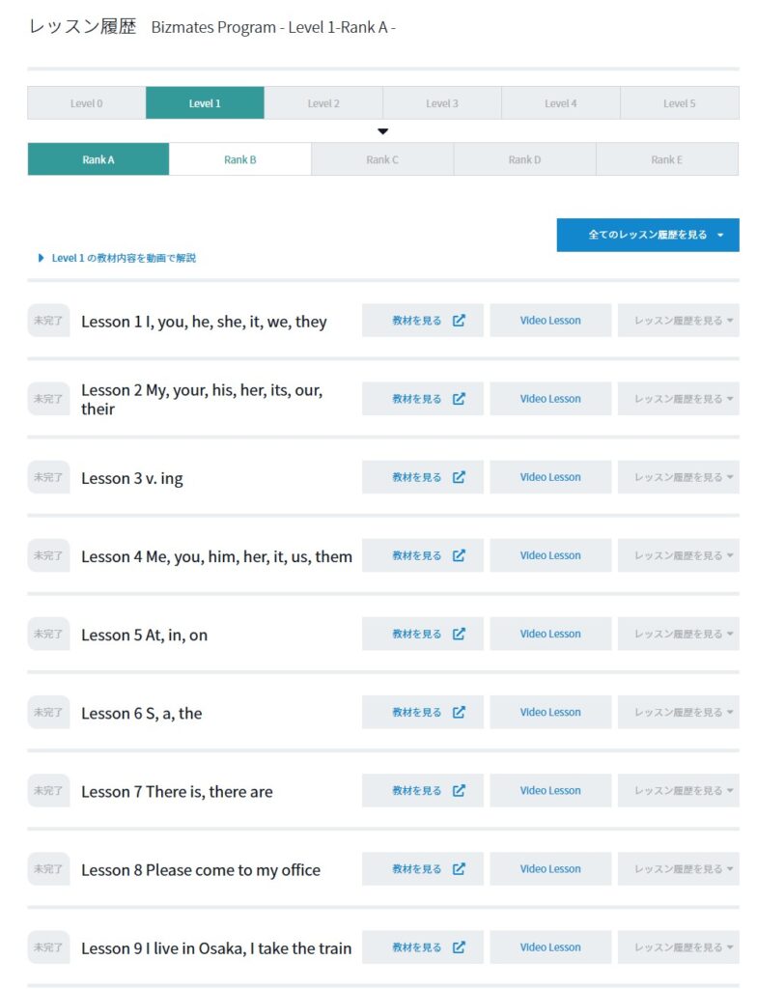Expand レッスン履歴を見る dropdown for Lesson 1
Screen dimensions: 757x989
coord(678,321)
